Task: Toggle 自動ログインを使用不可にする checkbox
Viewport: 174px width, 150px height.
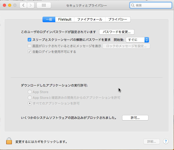Action: click(x=29, y=52)
